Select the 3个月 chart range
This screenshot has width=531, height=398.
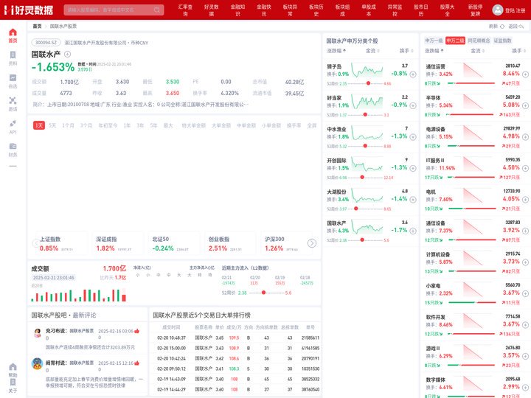click(x=86, y=125)
